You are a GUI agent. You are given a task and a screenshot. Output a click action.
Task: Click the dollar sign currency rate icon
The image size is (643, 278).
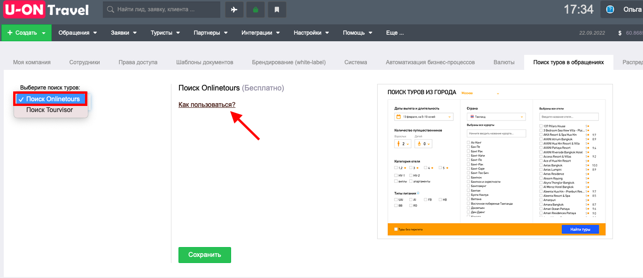(620, 33)
